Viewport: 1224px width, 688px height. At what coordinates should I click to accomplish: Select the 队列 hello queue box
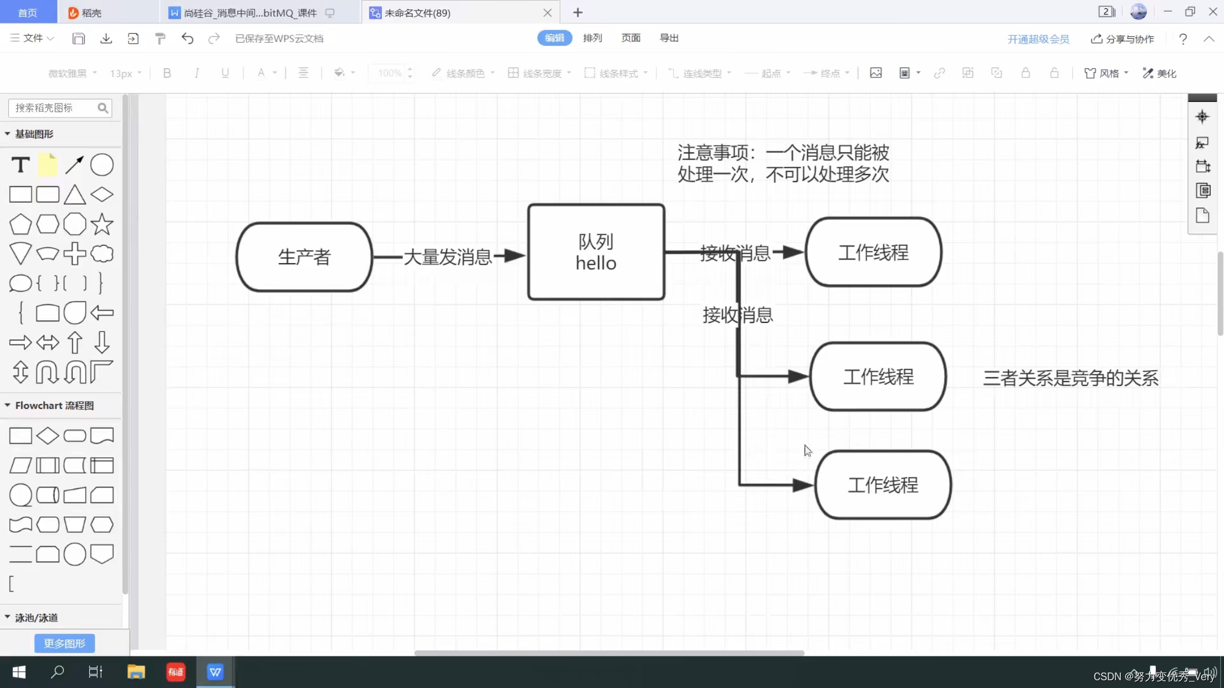click(596, 252)
